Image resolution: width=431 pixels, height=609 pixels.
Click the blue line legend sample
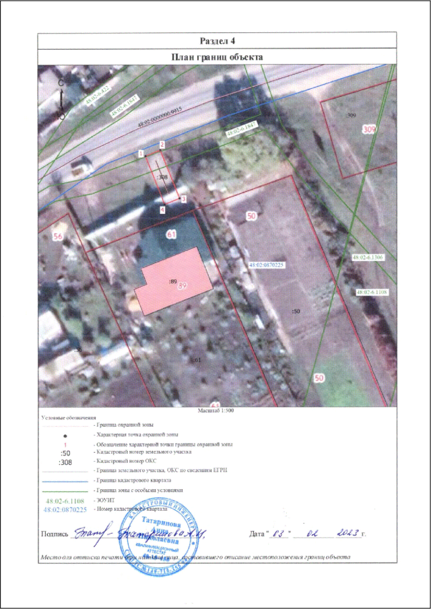click(x=65, y=482)
